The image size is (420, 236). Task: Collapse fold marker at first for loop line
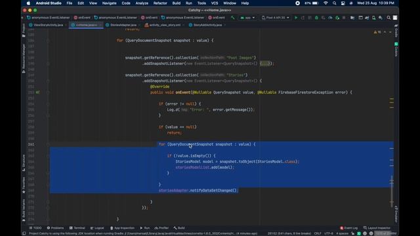48,41
